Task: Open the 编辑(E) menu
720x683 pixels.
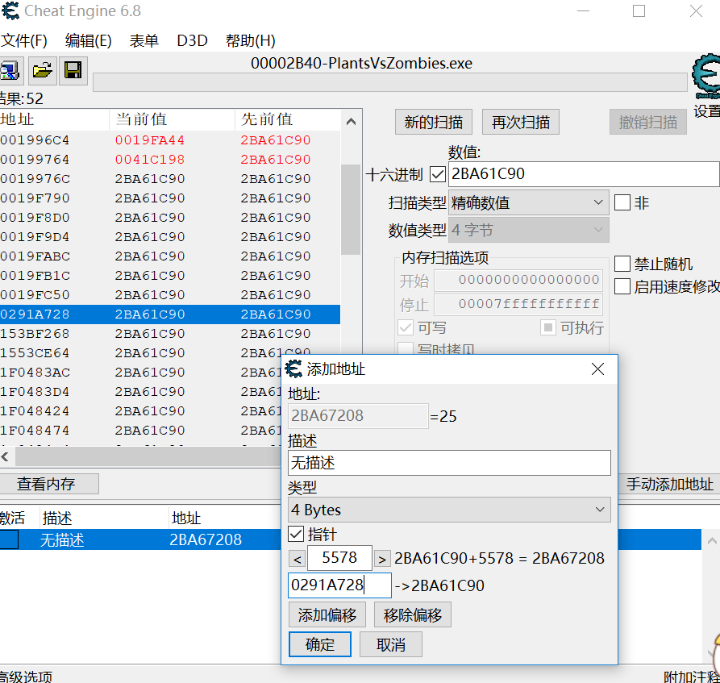Action: (x=88, y=40)
